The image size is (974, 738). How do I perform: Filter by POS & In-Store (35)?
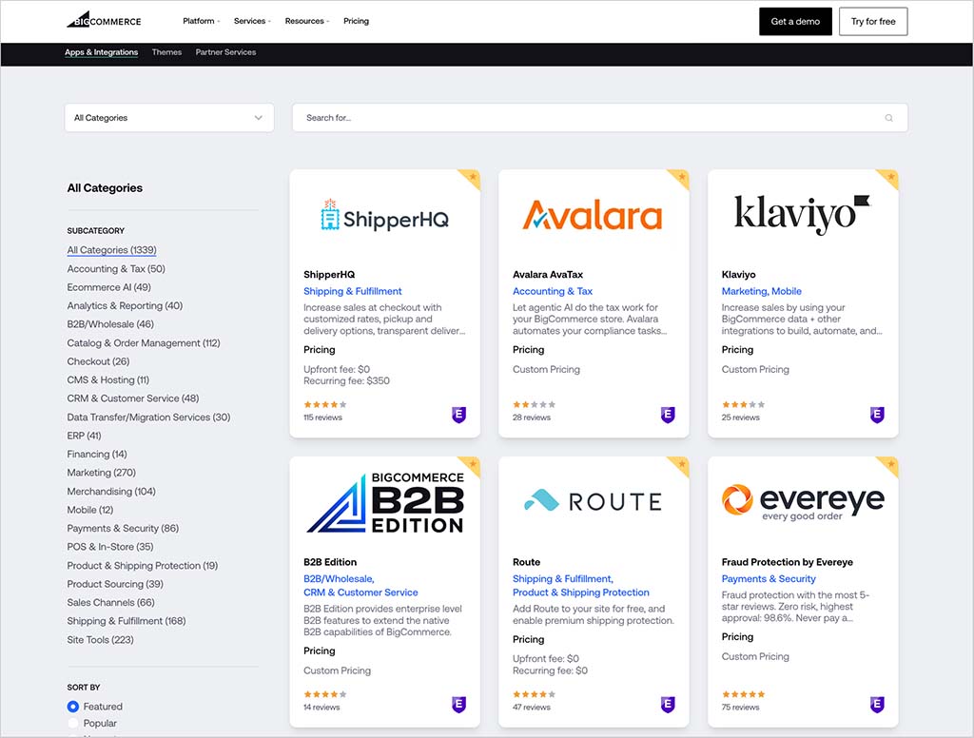coord(110,547)
